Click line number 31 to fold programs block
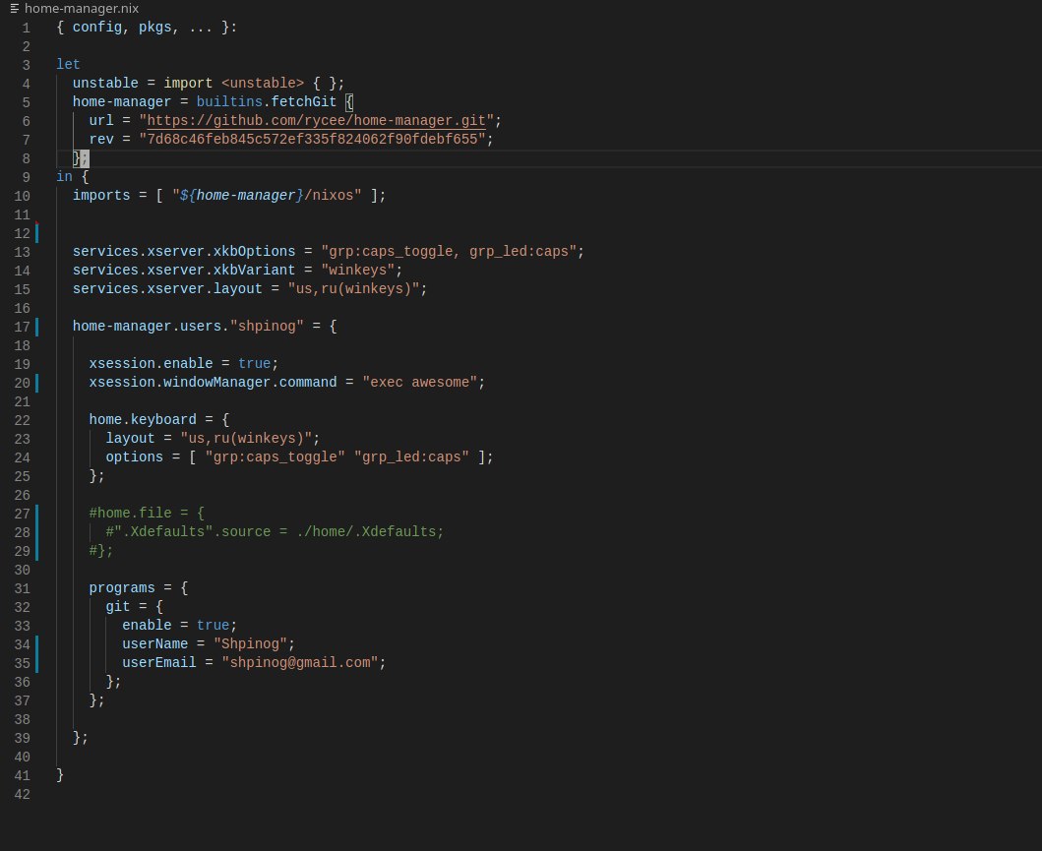 tap(22, 588)
